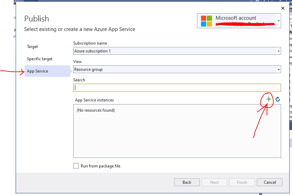Click the 'Run from package file' label
The height and width of the screenshot is (195, 292).
coord(101,166)
